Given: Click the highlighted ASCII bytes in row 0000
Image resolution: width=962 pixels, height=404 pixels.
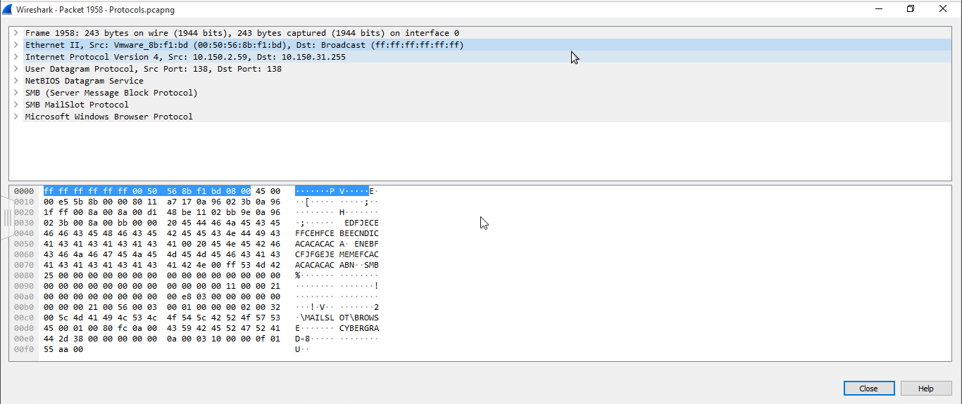Looking at the screenshot, I should click(x=332, y=191).
